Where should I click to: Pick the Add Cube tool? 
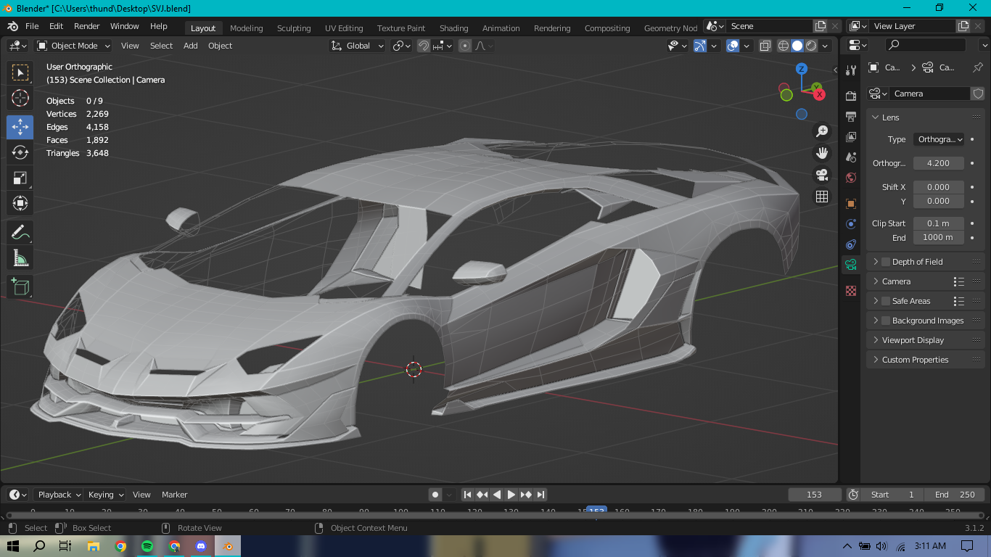pos(20,286)
